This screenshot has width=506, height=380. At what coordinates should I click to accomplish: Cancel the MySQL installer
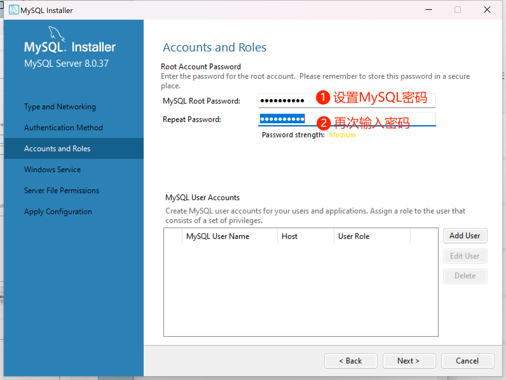click(x=468, y=361)
